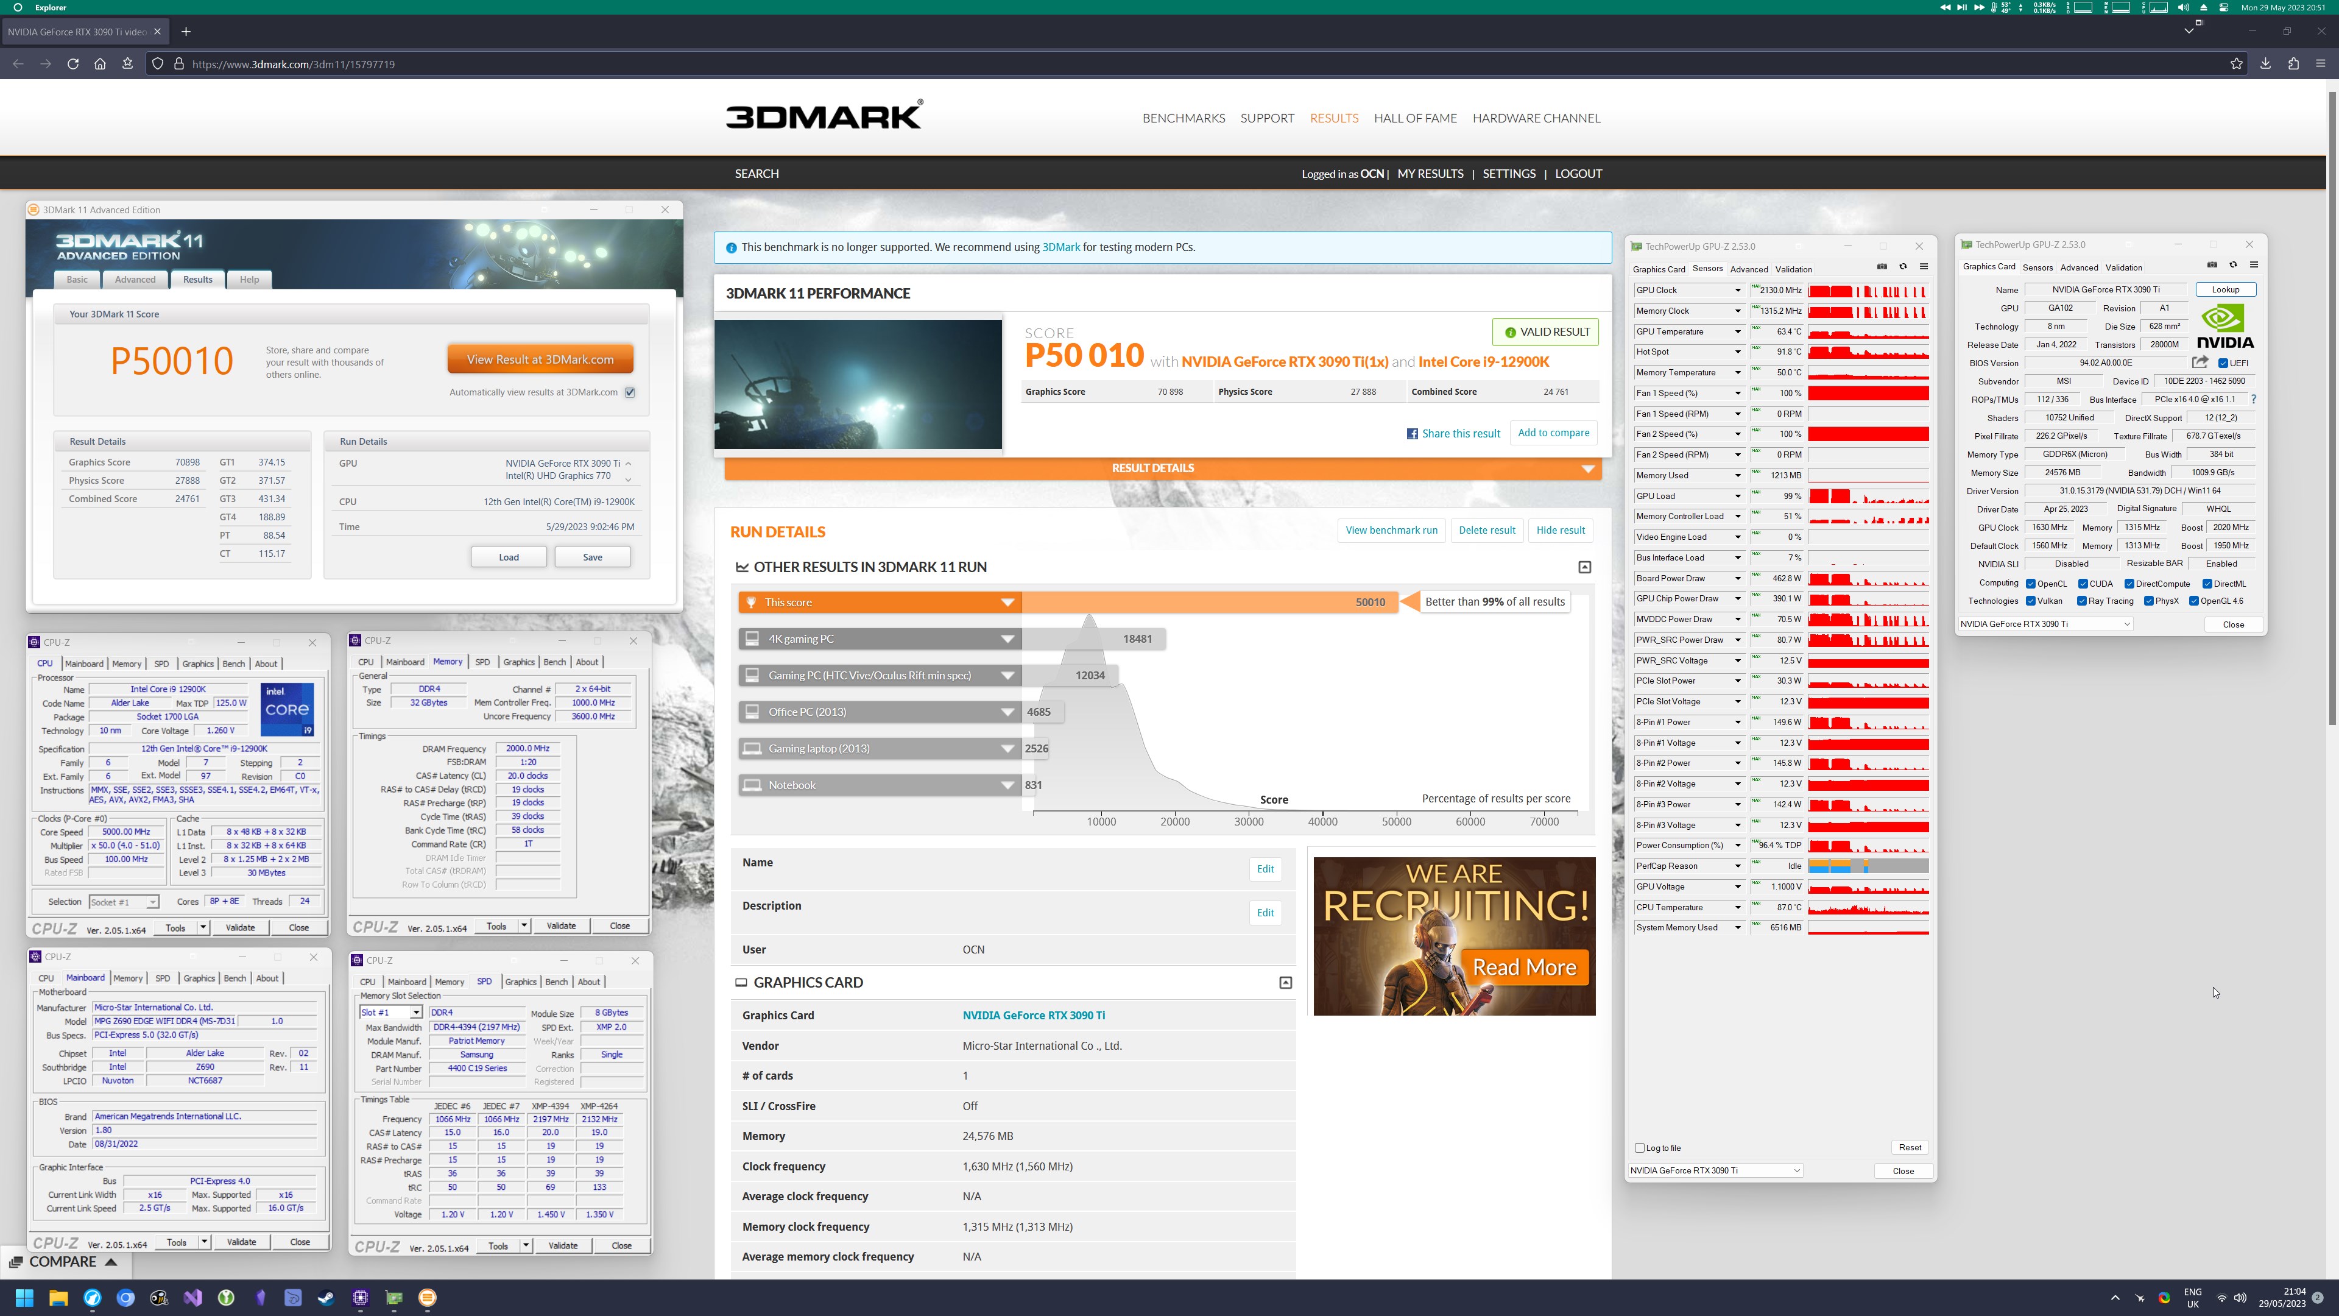Image resolution: width=2339 pixels, height=1316 pixels.
Task: Expand the 4K gaming PC comparison dropdown
Action: tap(1008, 639)
